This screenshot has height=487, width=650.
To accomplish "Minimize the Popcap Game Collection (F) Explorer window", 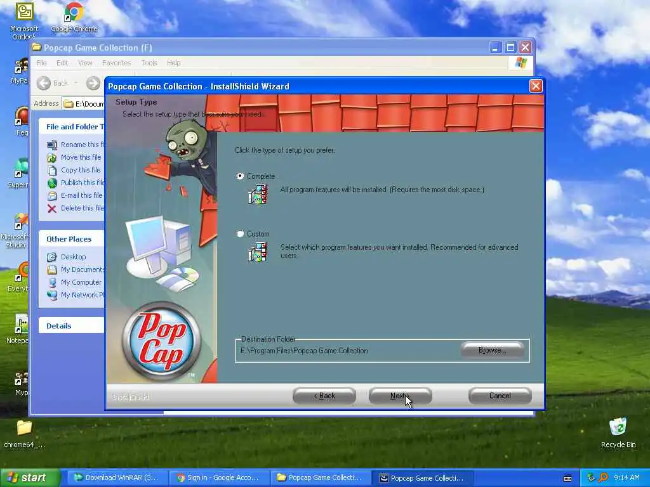I will [x=494, y=48].
